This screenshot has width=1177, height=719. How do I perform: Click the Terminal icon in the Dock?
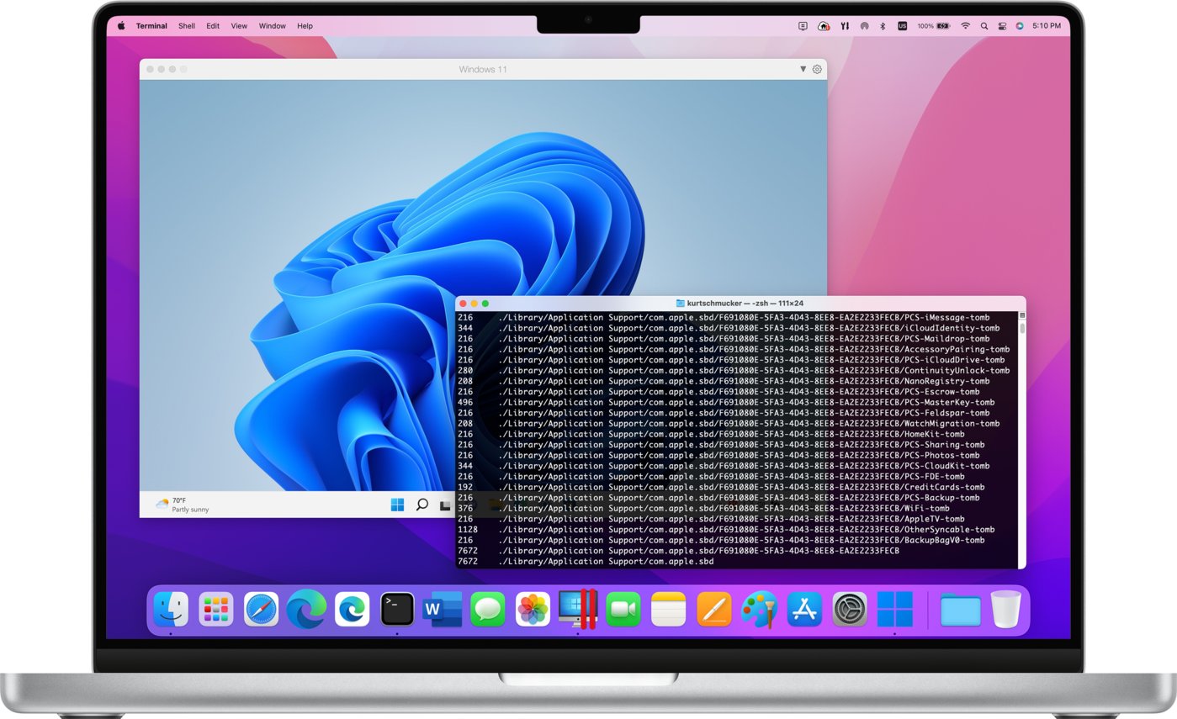click(397, 609)
